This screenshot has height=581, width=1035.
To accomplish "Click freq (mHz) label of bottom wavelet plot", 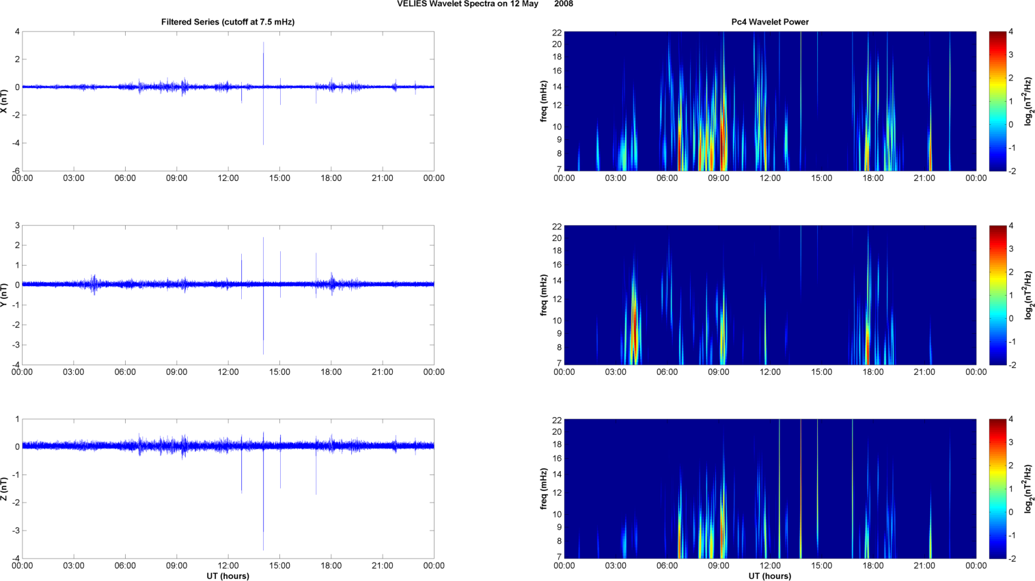I will [544, 489].
